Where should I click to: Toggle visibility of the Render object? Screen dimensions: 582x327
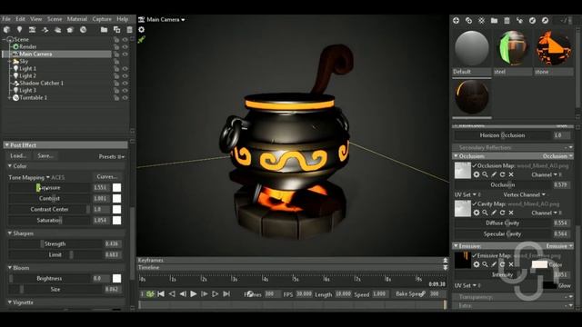pos(125,46)
